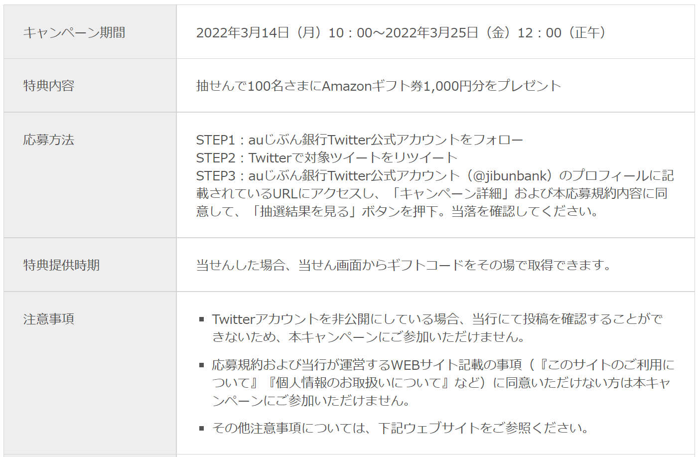Viewport: 700px width, 457px height.
Task: Click the 「キャンペーン詳細」 text in STEP3
Action: (448, 194)
